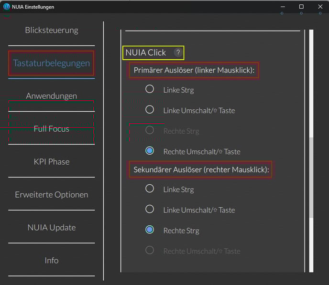This screenshot has width=329, height=285.
Task: Maximize the NUIA Einstellungen window
Action: [x=301, y=7]
